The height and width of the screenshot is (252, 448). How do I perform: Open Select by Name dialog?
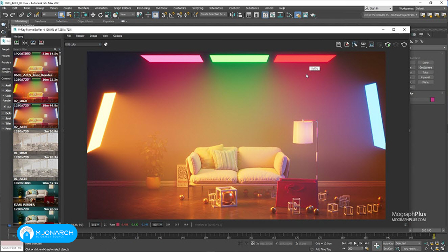pos(69,15)
